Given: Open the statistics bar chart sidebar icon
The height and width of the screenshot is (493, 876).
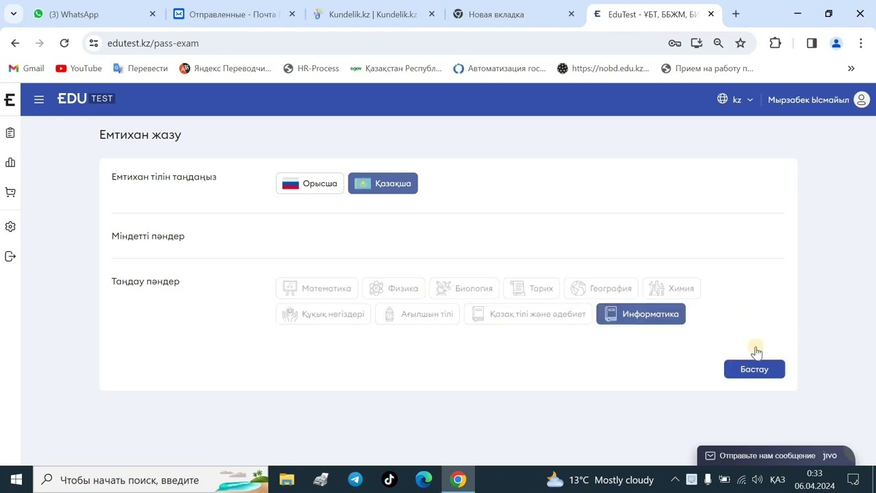Looking at the screenshot, I should pos(10,162).
